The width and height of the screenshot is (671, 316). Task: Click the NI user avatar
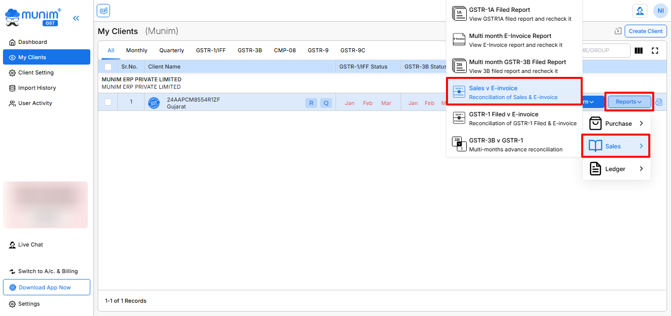(660, 11)
